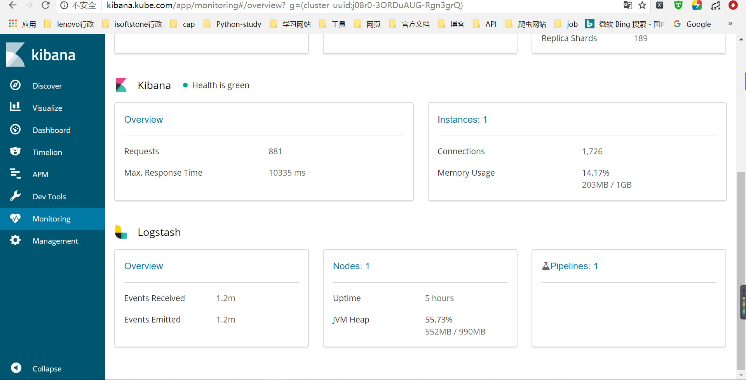Click the browser reload icon
The height and width of the screenshot is (380, 746).
[x=45, y=5]
